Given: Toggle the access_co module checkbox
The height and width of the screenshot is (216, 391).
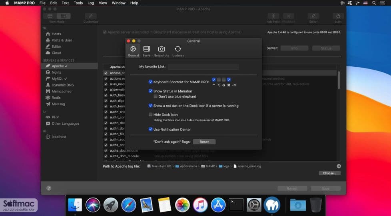Looking at the screenshot, I should pyautogui.click(x=106, y=73).
